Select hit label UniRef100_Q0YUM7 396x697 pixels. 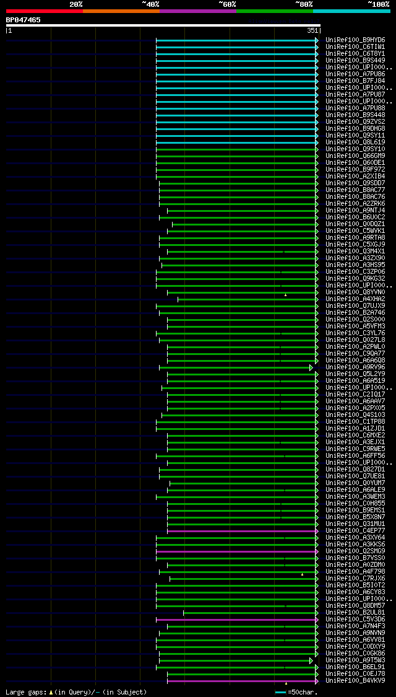(355, 483)
